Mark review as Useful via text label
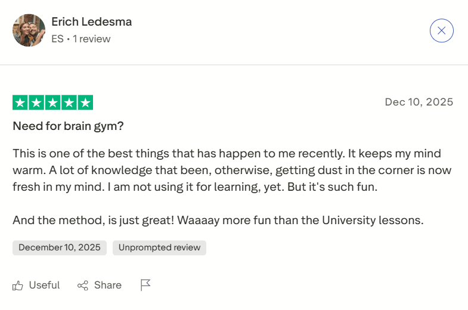This screenshot has width=468, height=310. pyautogui.click(x=44, y=286)
